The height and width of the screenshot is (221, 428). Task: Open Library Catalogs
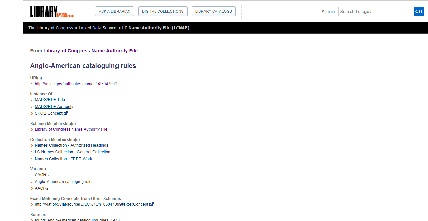[x=214, y=12]
